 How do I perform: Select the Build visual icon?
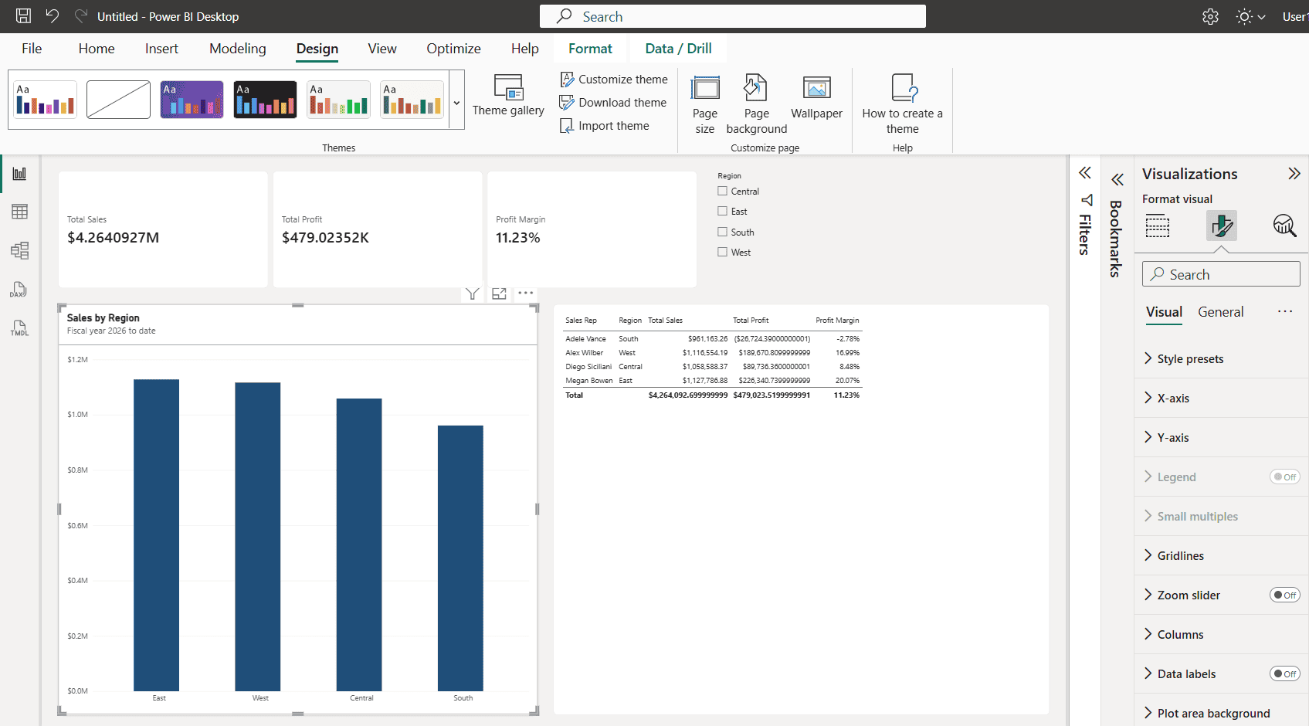point(1158,226)
